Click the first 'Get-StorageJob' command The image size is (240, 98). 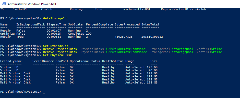[x=56, y=19]
